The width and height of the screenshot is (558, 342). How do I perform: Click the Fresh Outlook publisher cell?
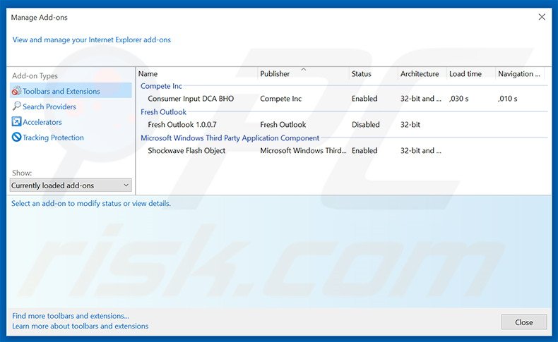[283, 125]
